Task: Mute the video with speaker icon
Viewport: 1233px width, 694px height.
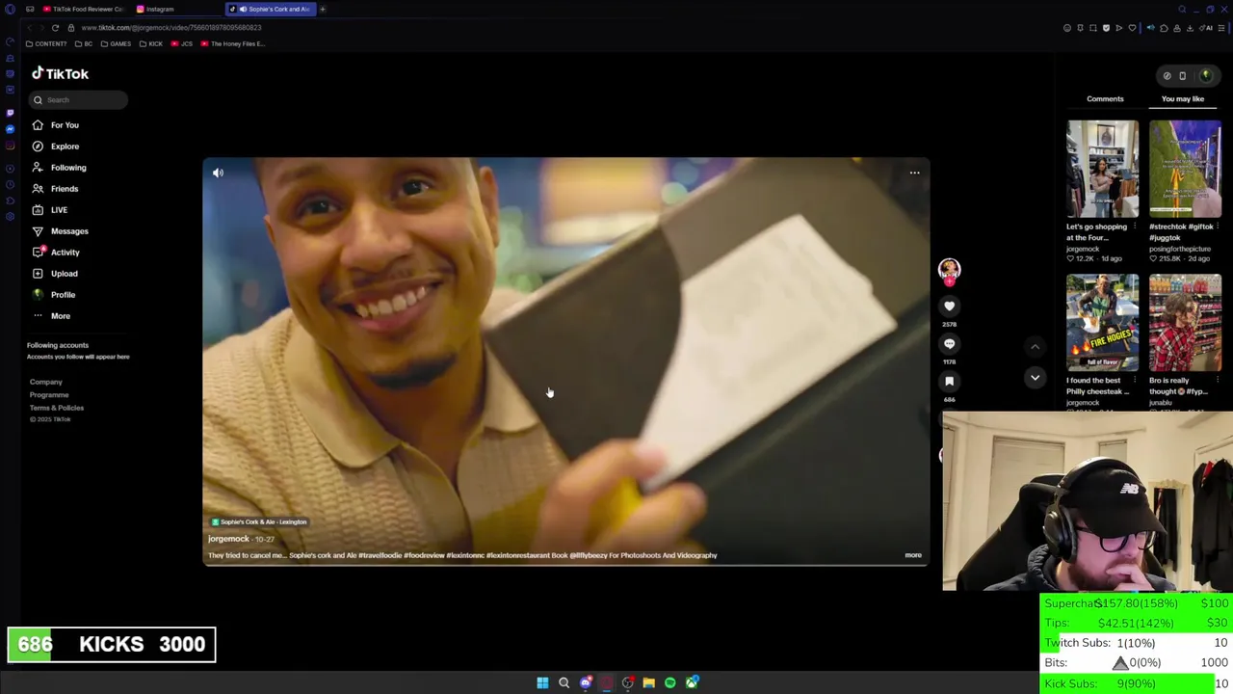Action: click(218, 173)
